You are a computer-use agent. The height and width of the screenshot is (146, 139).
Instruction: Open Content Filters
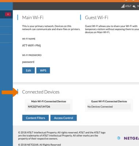(x=35, y=118)
